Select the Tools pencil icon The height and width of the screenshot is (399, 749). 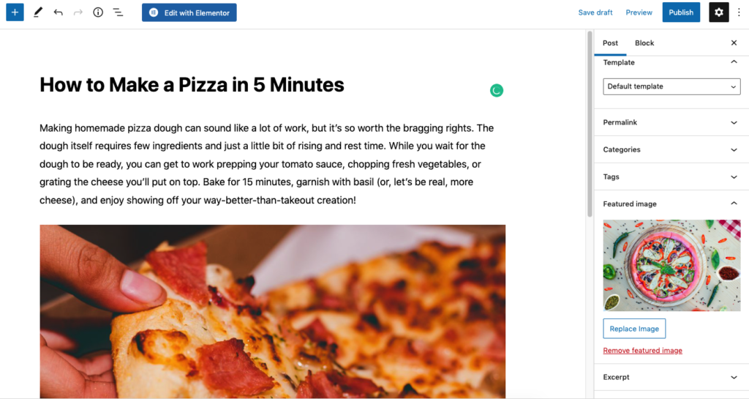coord(38,12)
